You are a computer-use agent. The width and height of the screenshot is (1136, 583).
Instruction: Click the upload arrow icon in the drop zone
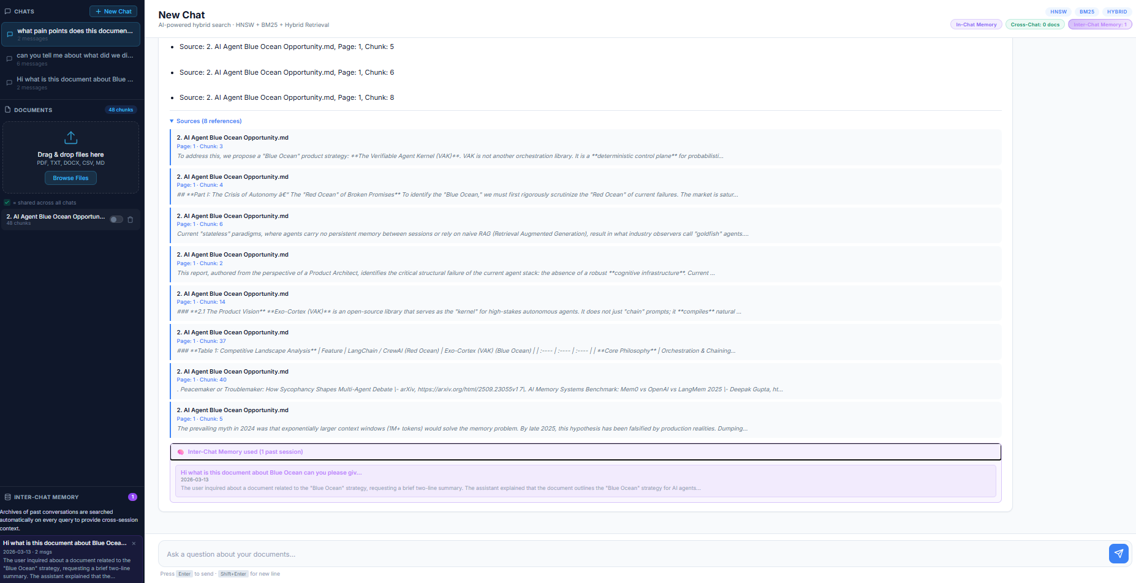[71, 138]
